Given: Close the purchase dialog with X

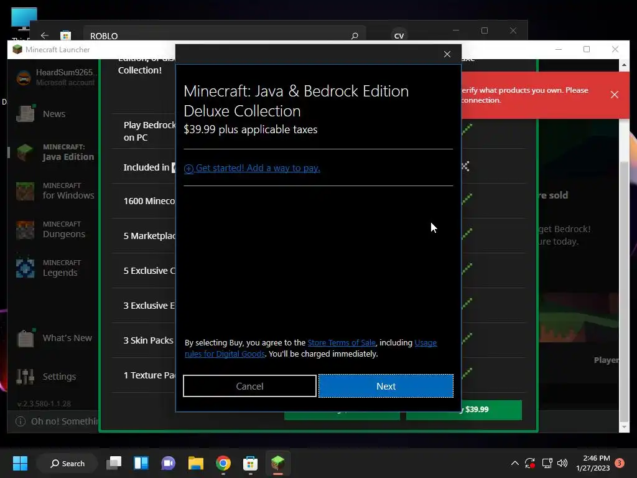Looking at the screenshot, I should (x=447, y=55).
